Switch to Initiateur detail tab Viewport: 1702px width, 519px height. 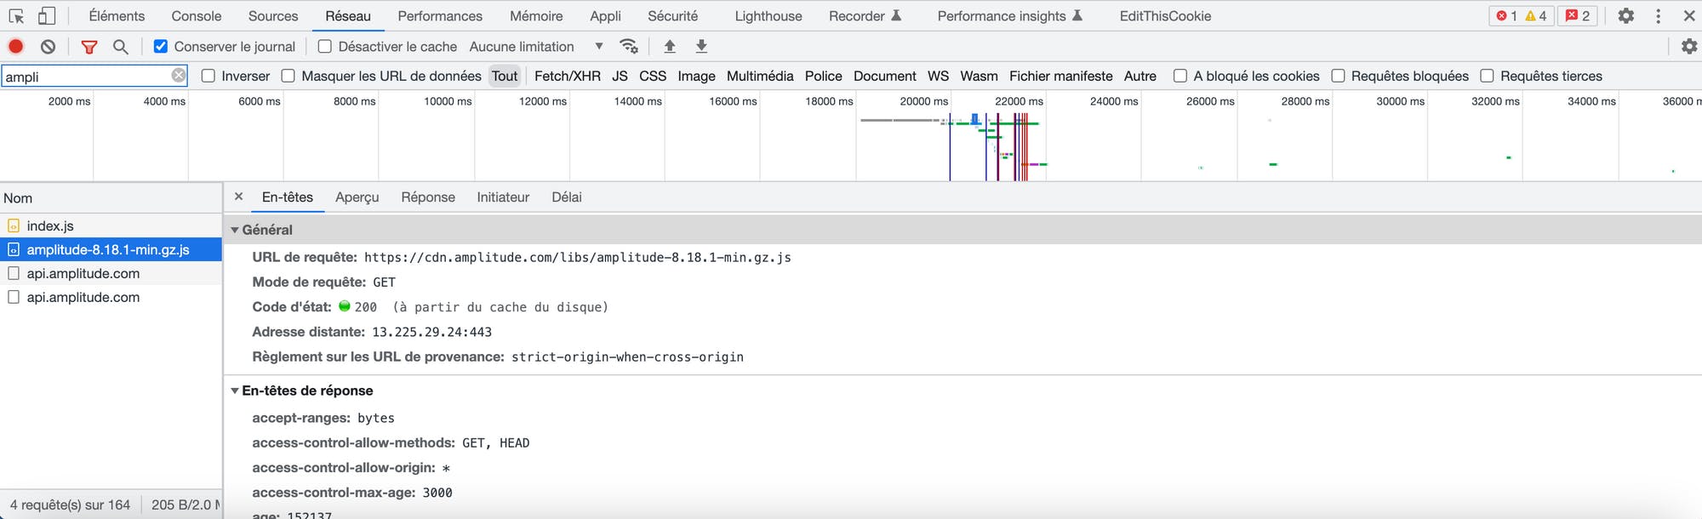pyautogui.click(x=503, y=197)
